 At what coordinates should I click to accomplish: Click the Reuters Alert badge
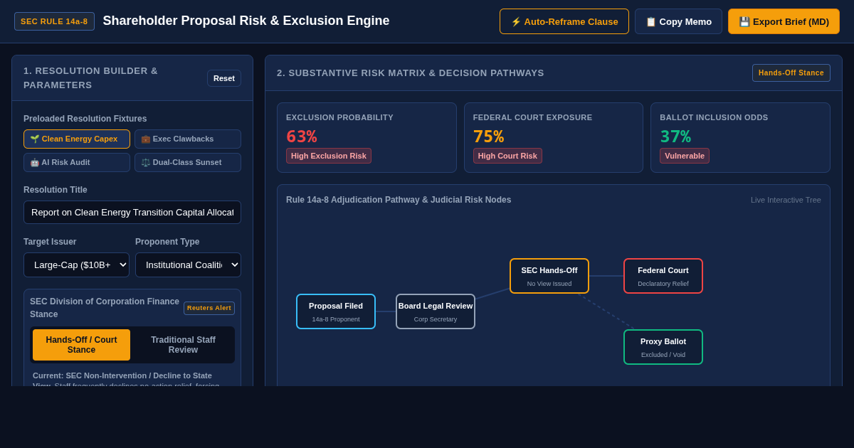tap(209, 308)
